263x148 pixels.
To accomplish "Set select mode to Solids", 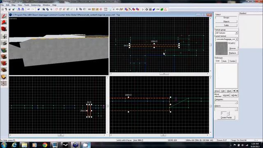I will pos(226,25).
